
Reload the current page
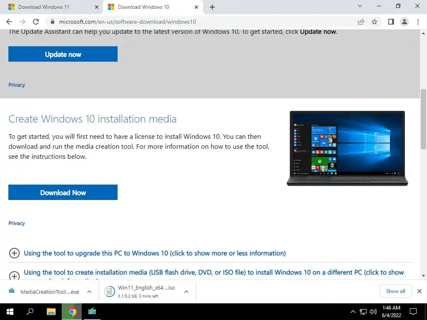(36, 22)
